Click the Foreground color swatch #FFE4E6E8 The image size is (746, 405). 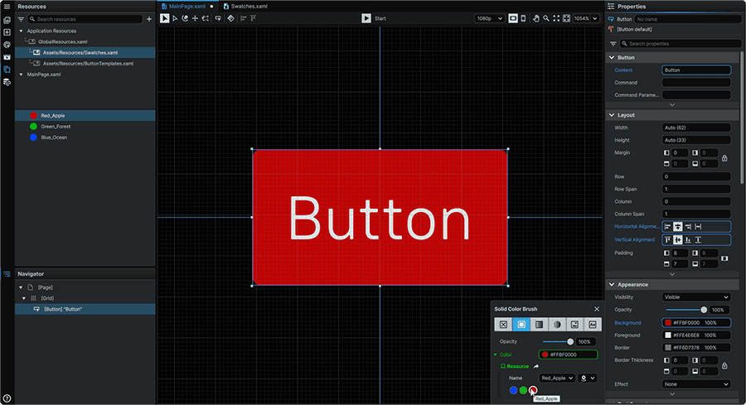pos(668,335)
